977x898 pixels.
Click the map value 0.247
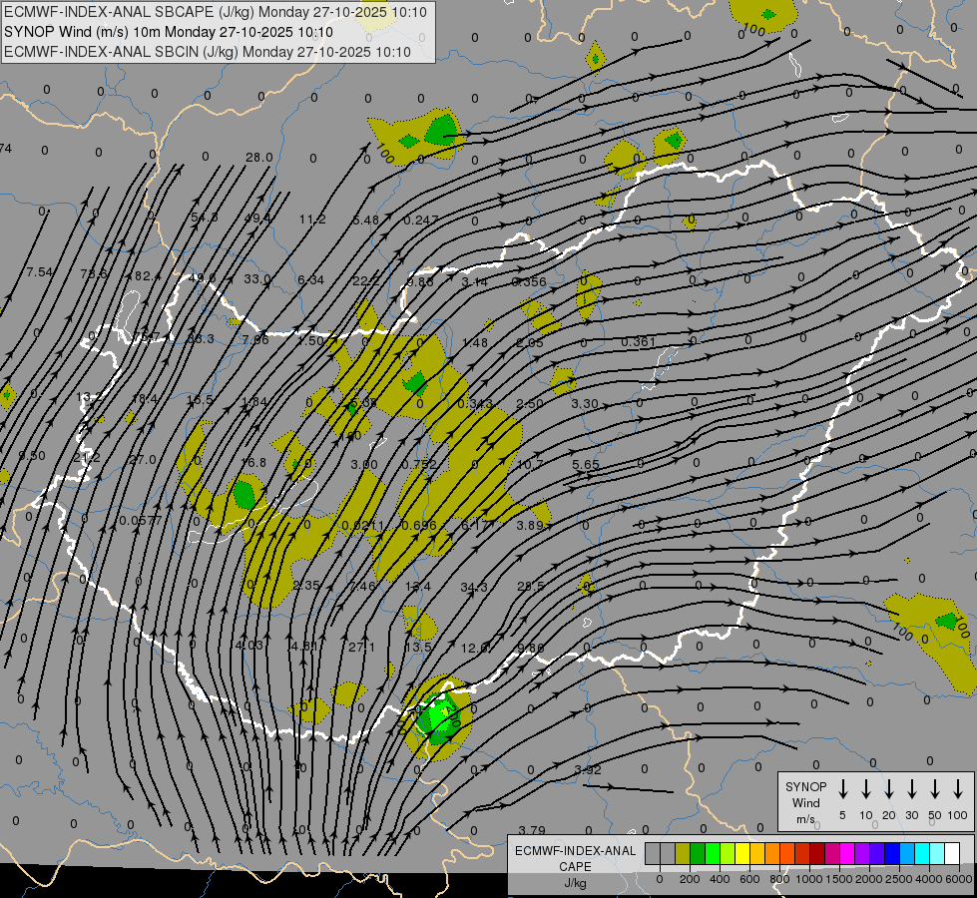pos(421,220)
